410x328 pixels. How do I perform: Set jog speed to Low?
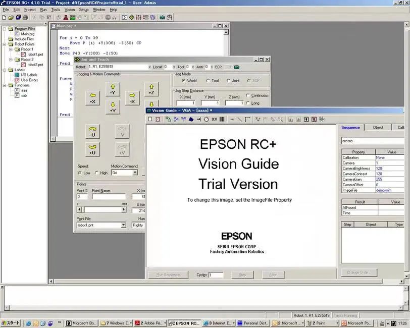80,173
